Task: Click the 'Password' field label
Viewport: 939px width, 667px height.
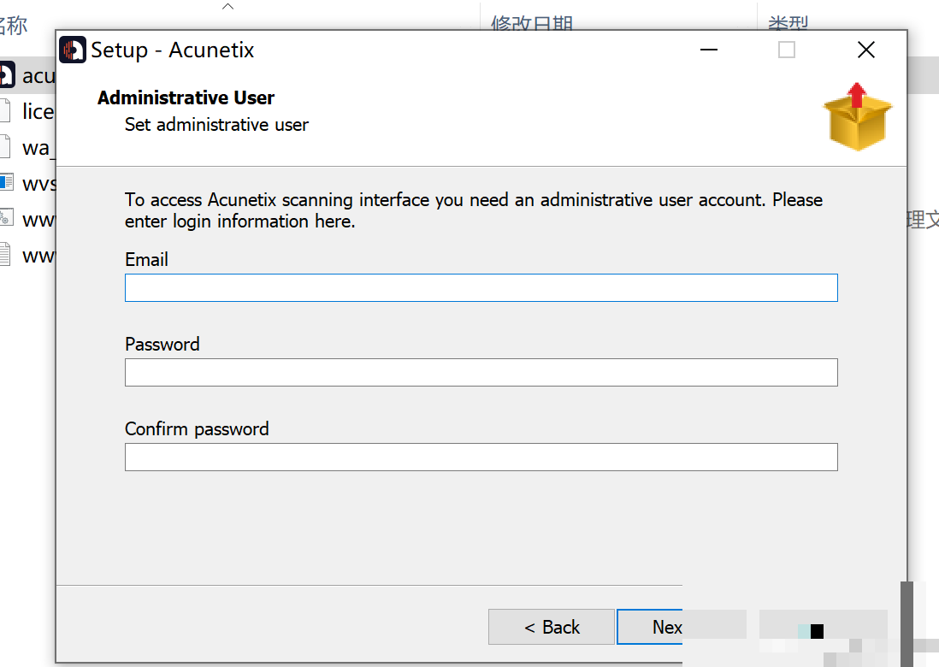Action: tap(162, 345)
